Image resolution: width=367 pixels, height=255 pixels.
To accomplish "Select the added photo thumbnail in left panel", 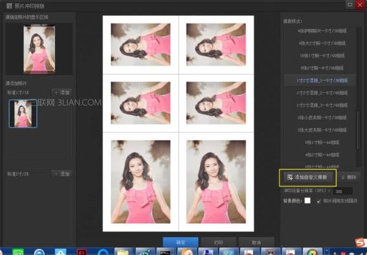I will (23, 114).
